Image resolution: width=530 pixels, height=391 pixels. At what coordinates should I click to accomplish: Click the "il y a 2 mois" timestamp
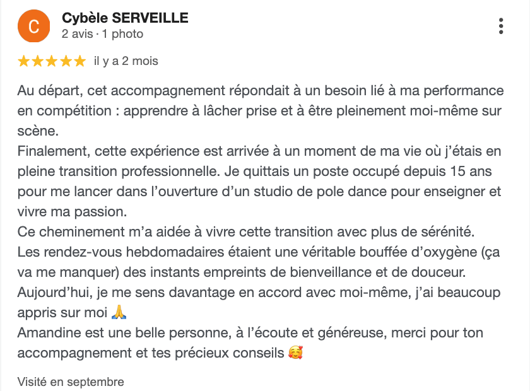click(126, 61)
